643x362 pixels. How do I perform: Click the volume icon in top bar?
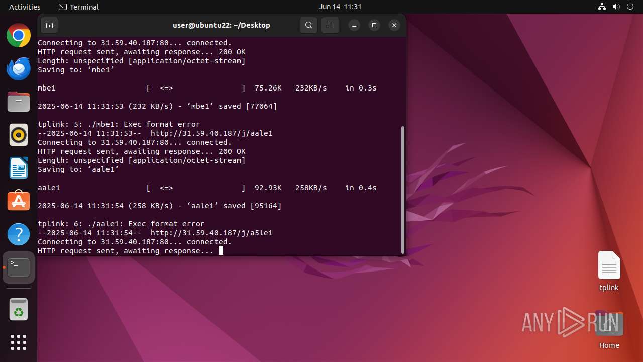point(616,7)
